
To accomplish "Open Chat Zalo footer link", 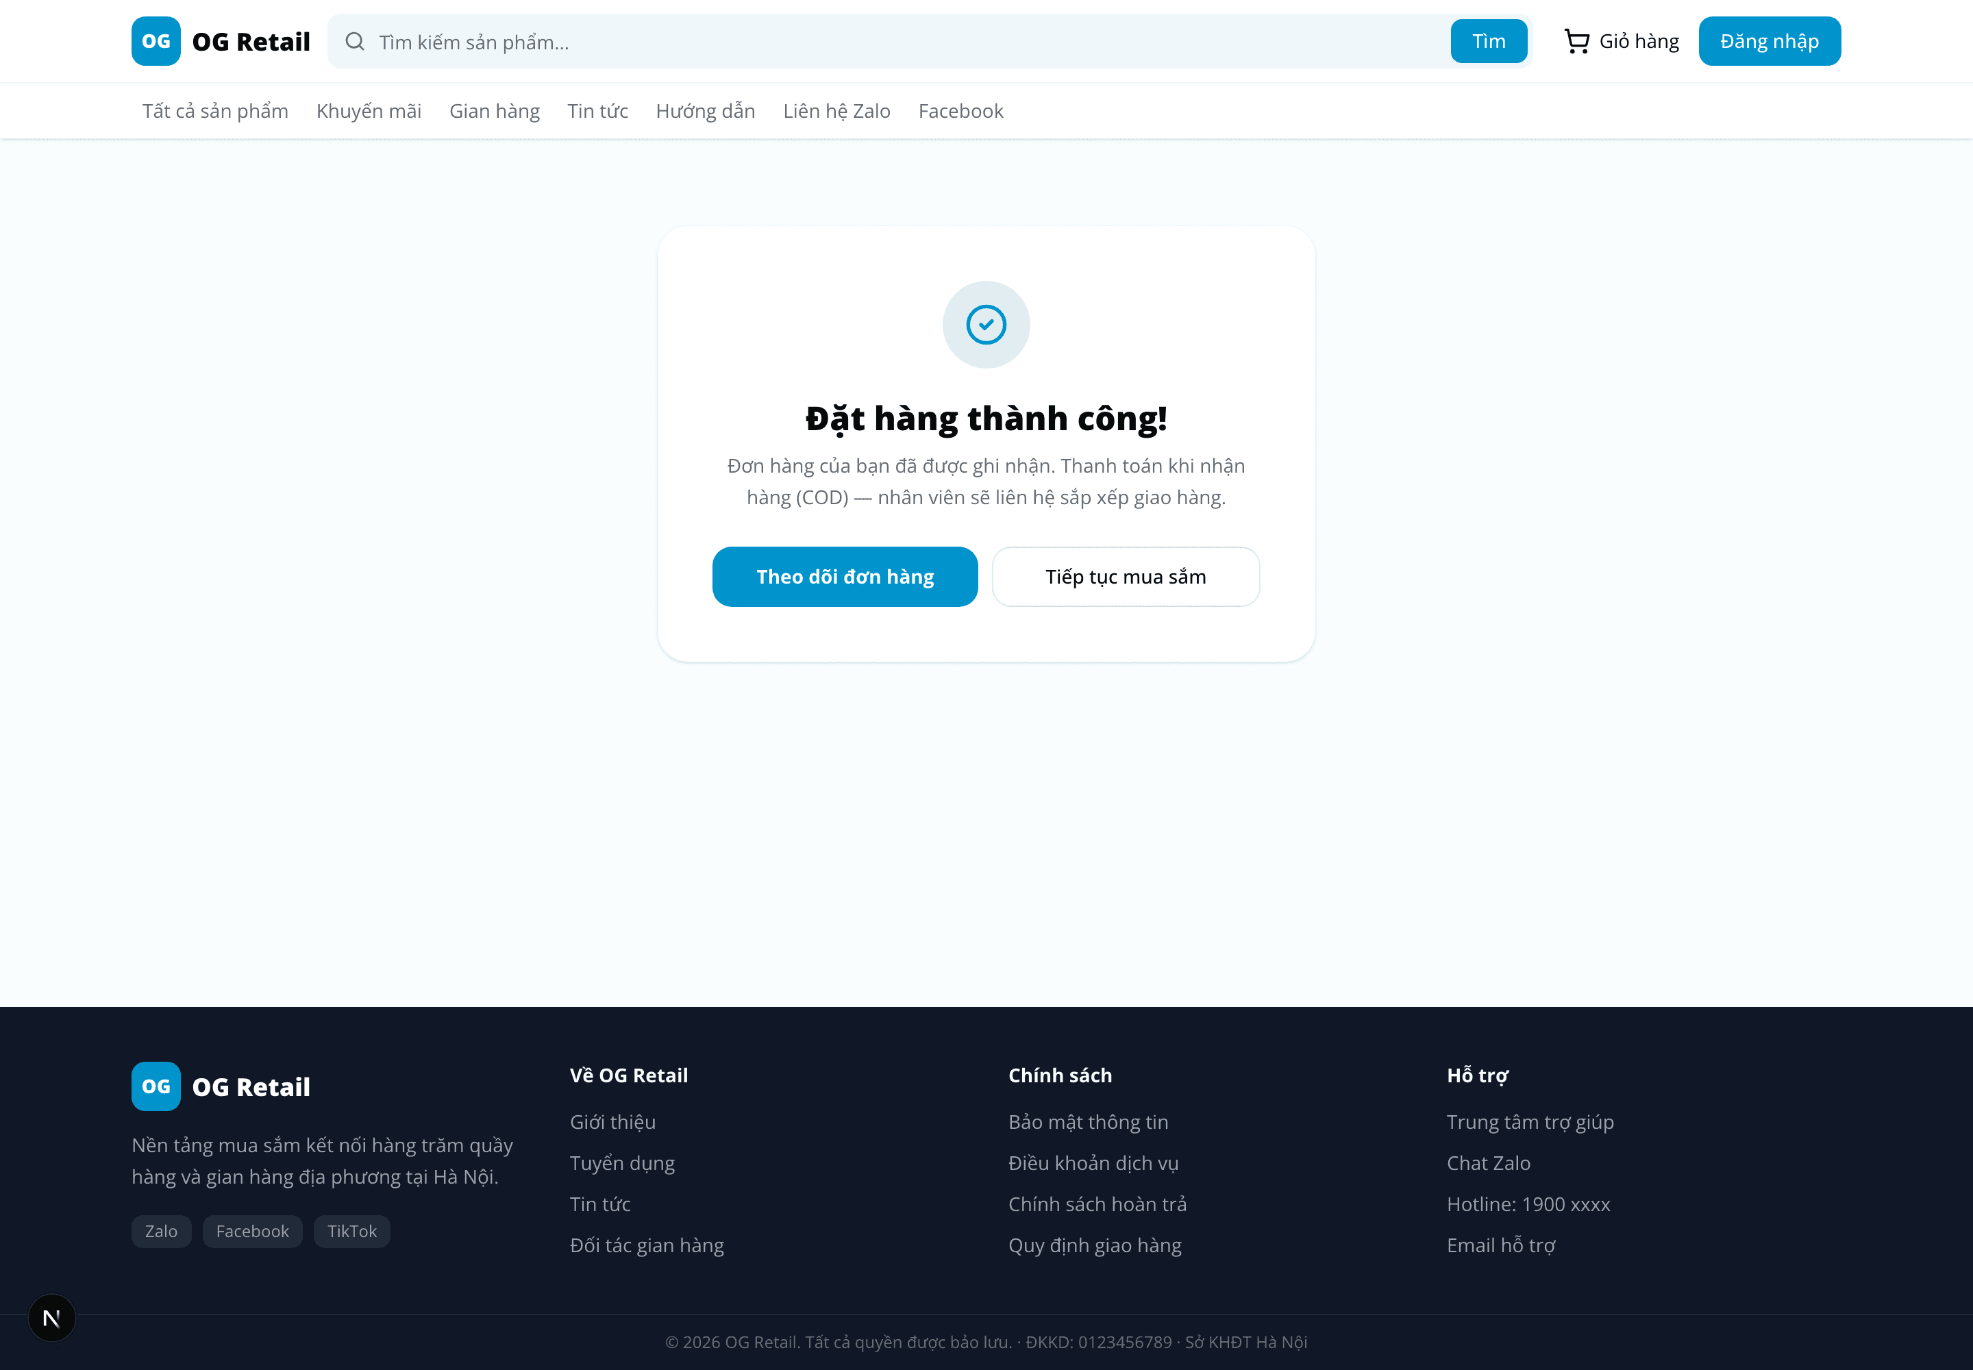I will tap(1488, 1163).
